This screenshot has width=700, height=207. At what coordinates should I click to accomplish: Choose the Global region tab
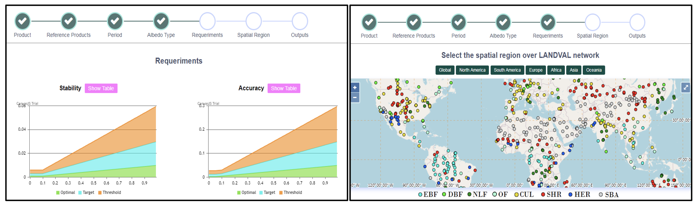pyautogui.click(x=445, y=70)
